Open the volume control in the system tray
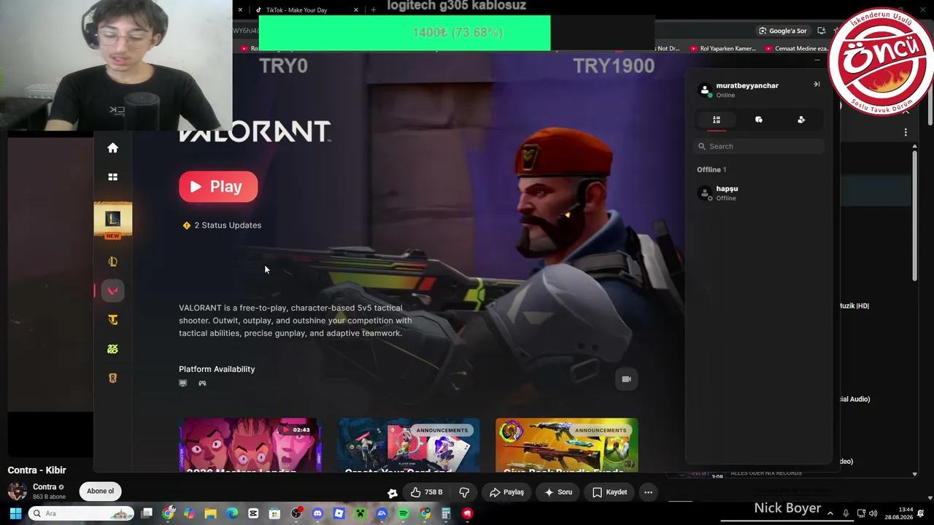The image size is (934, 525). [873, 513]
